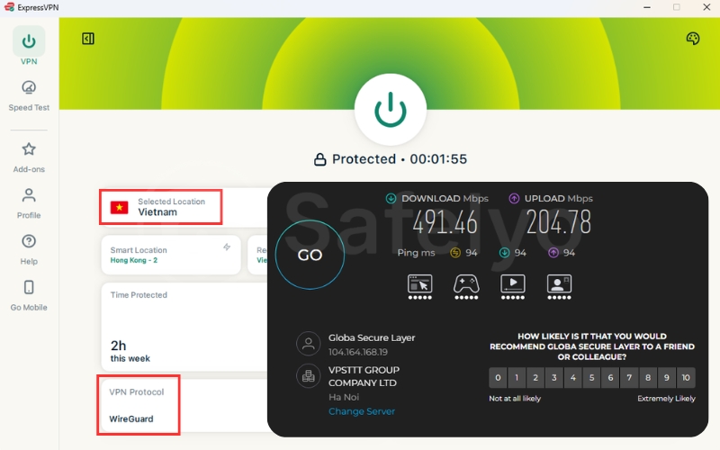
Task: Click the download ping icon
Action: 504,253
